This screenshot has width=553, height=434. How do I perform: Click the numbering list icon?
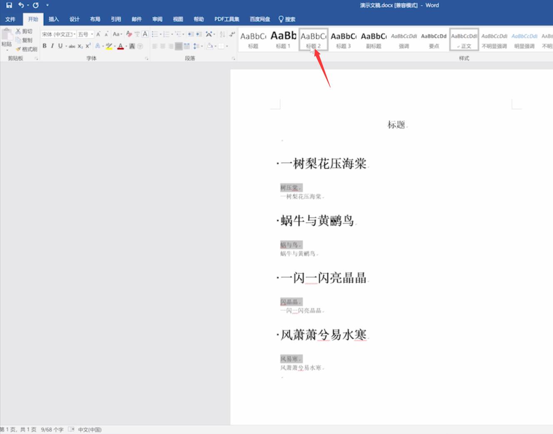(x=167, y=34)
